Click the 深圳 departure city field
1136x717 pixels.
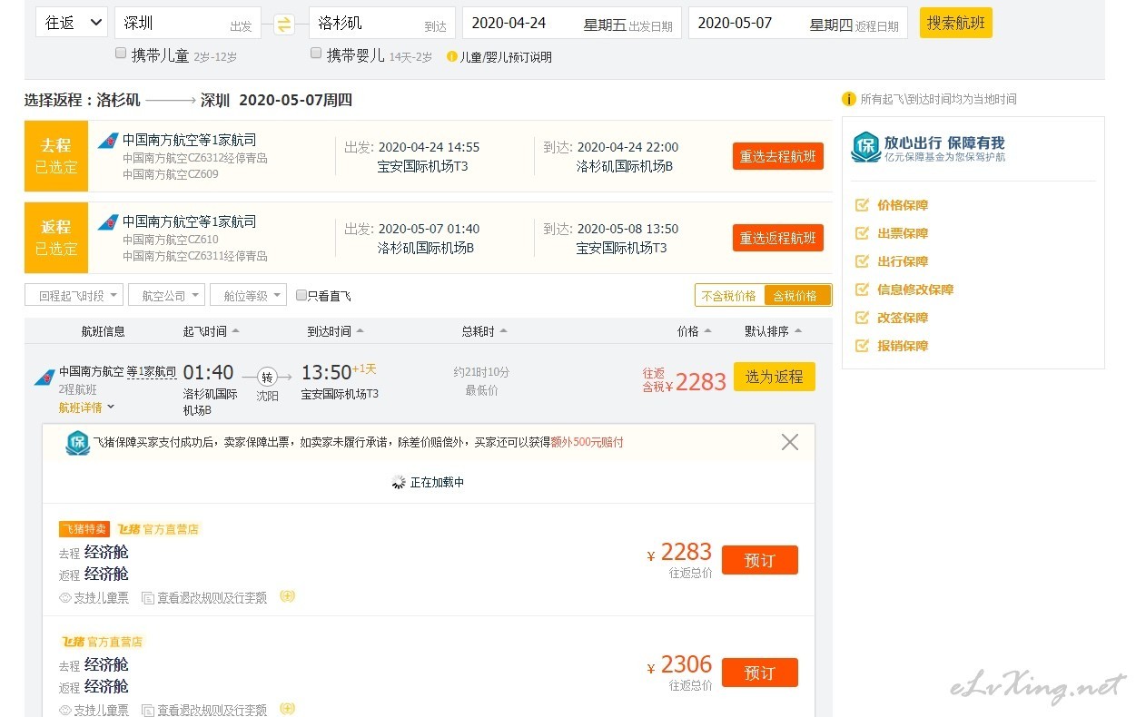pos(188,23)
